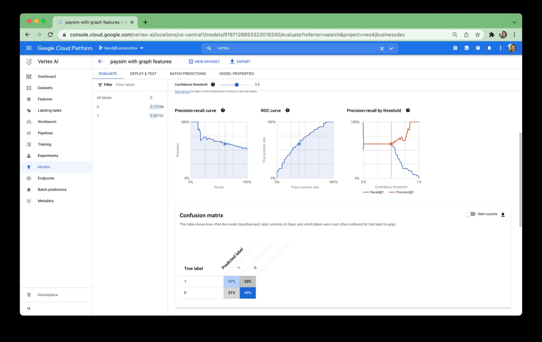The width and height of the screenshot is (542, 342).
Task: Click the Vertex AI logo icon
Action: [29, 61]
